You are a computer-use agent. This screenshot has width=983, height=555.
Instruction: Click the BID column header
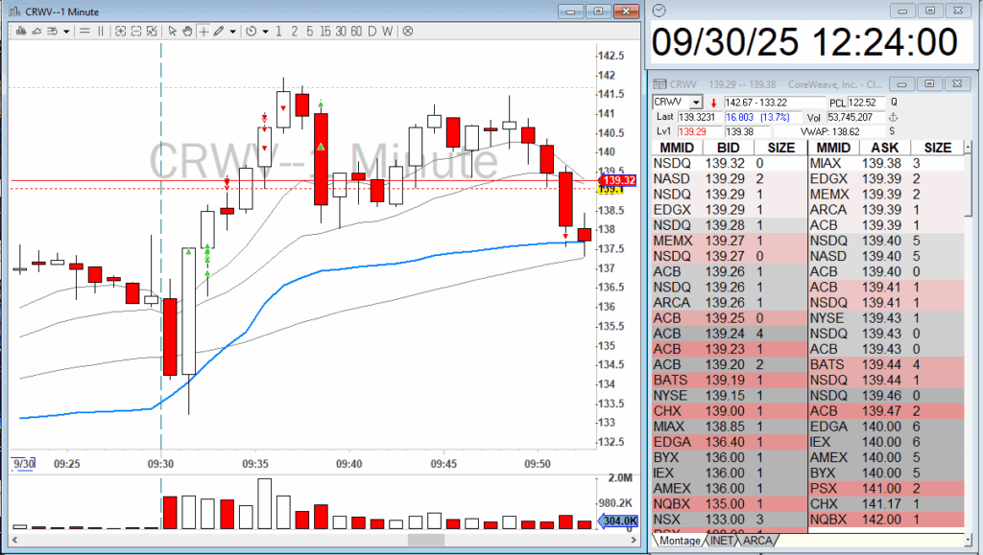[x=722, y=148]
